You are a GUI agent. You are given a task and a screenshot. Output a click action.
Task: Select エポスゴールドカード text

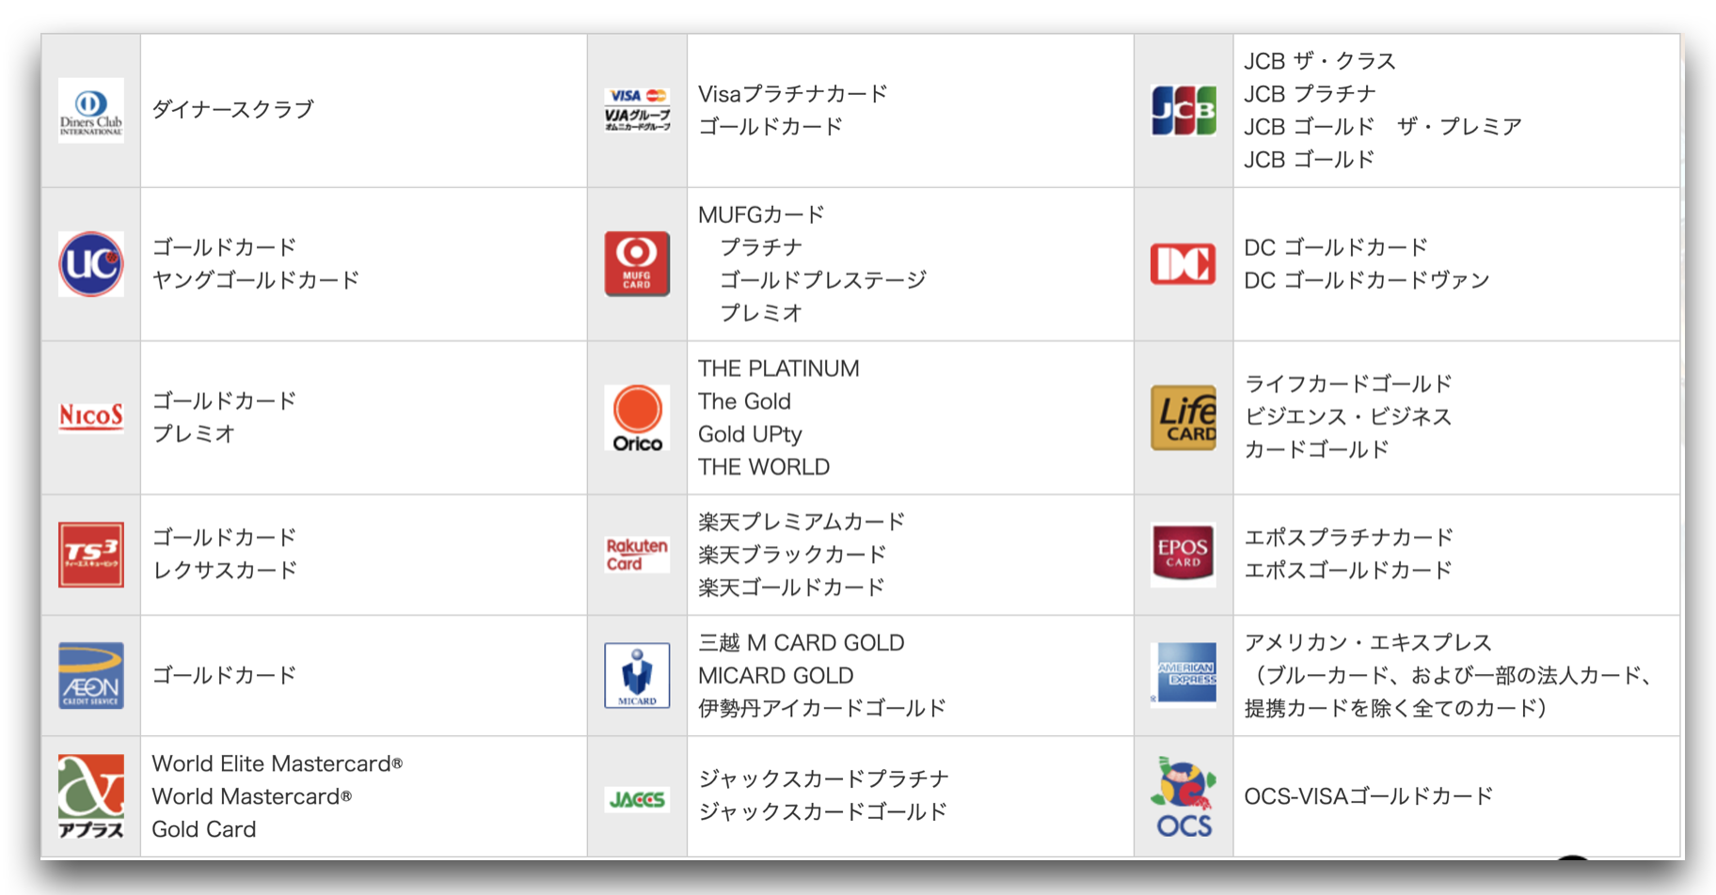[1348, 571]
